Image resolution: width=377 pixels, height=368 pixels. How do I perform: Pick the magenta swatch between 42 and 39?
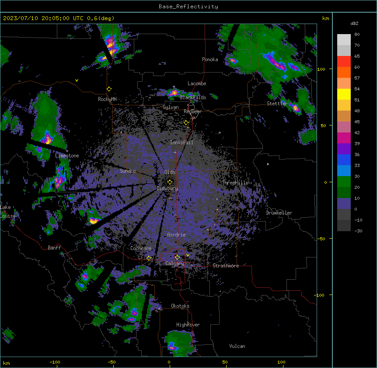pyautogui.click(x=344, y=138)
